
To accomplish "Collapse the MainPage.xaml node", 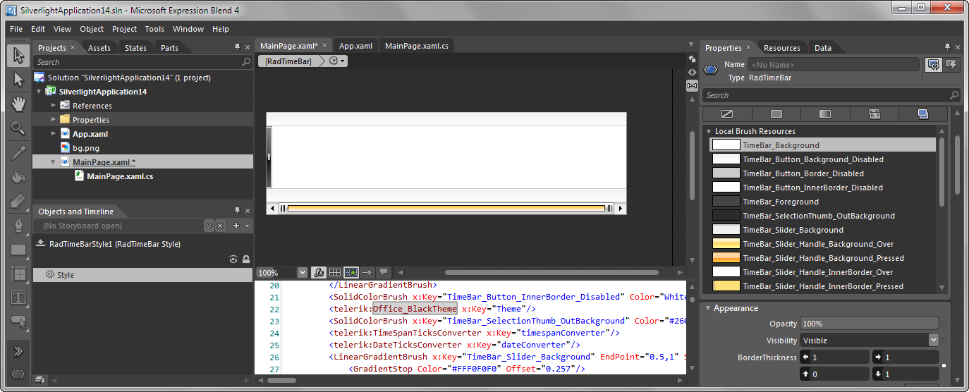I will click(54, 162).
